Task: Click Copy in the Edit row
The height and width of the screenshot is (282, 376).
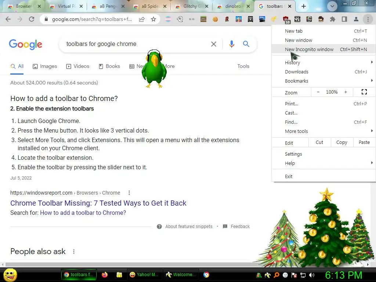Action: 342,142
